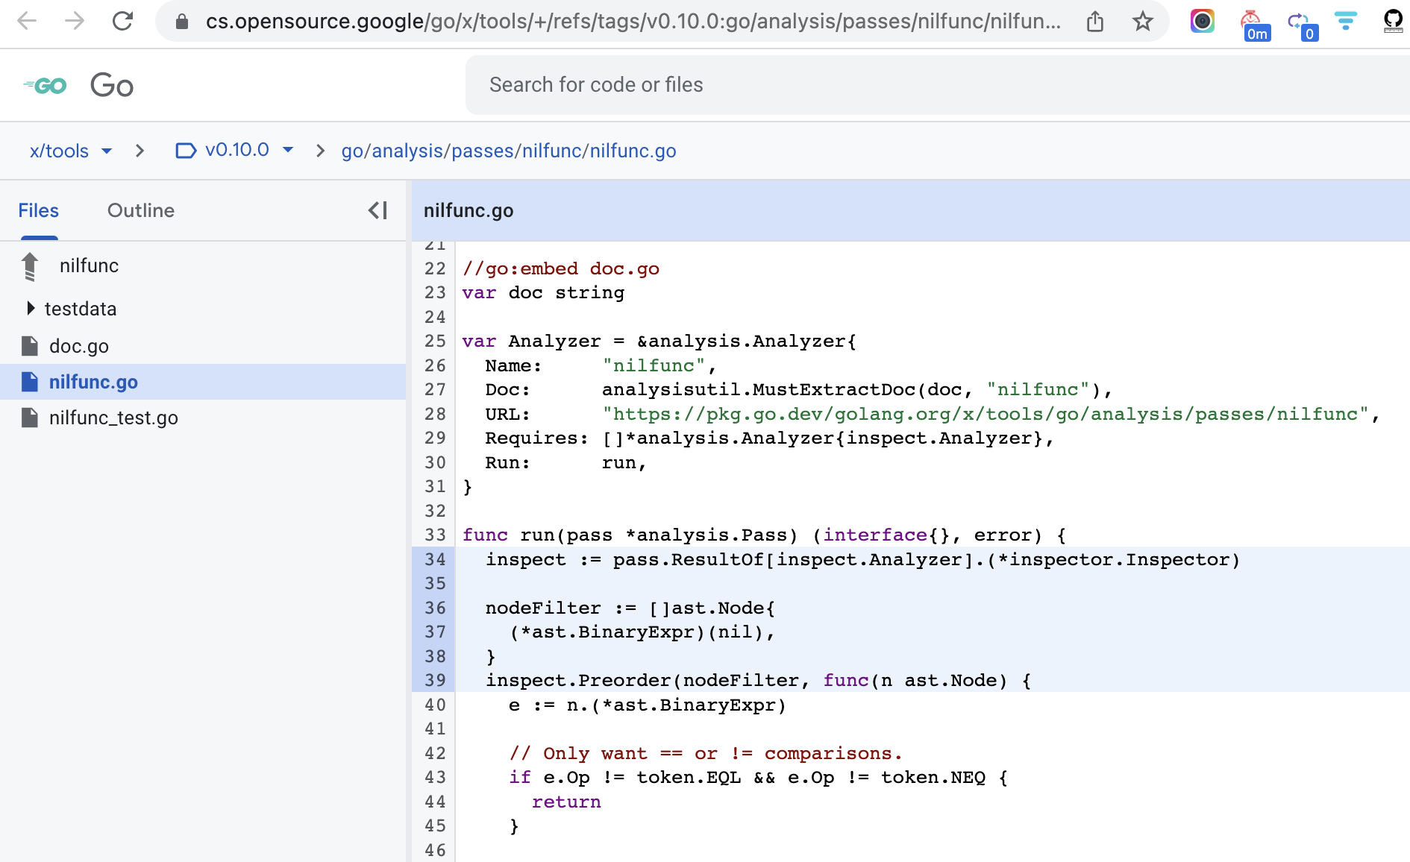
Task: Click 'Preorder' on line 39
Action: 624,680
